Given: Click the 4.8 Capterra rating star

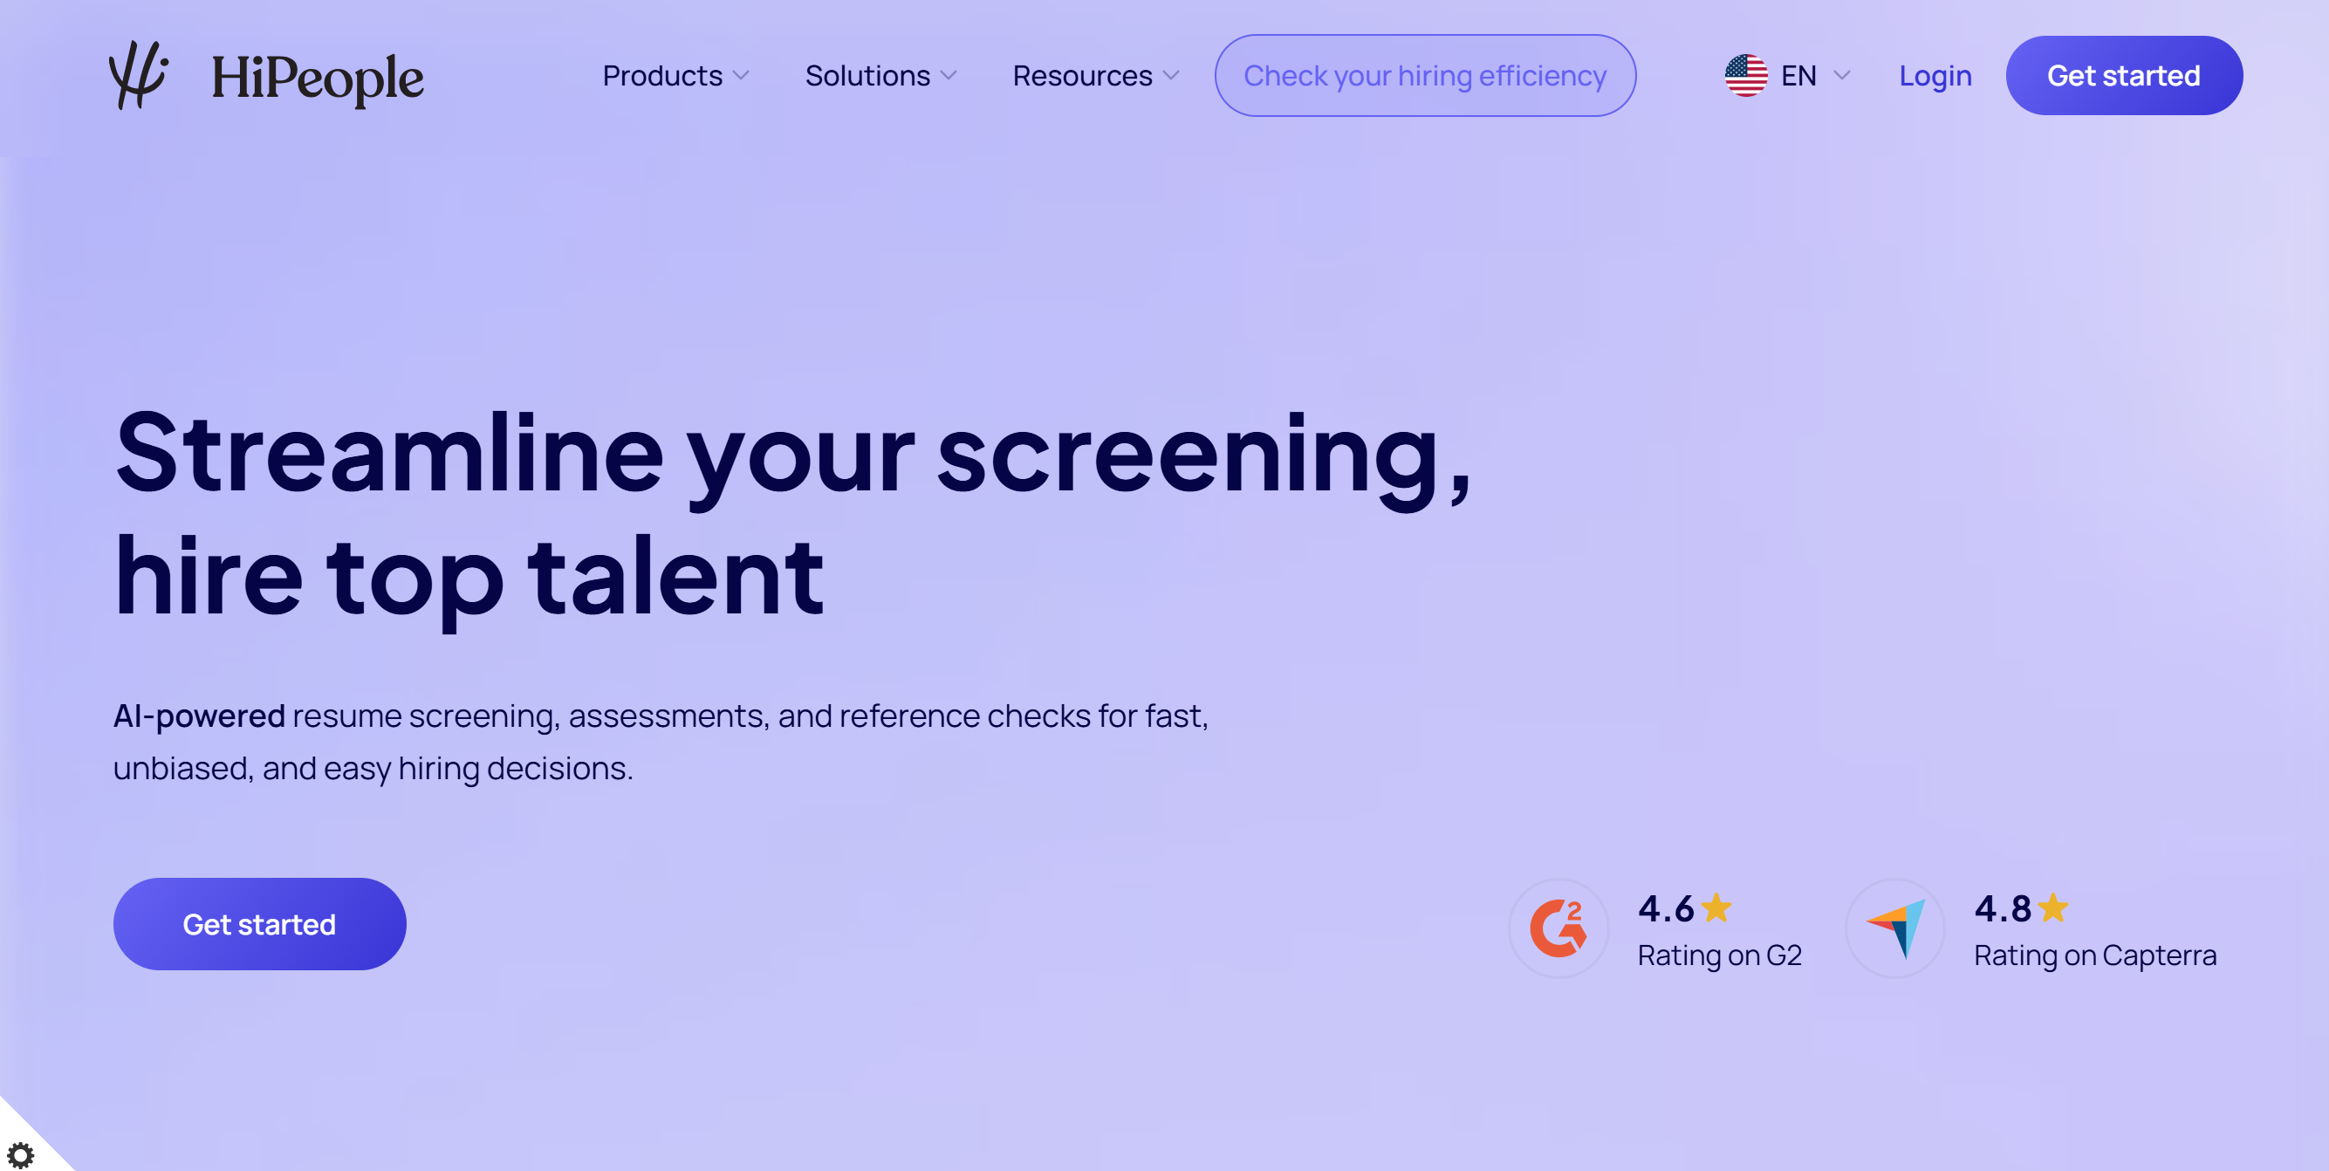Looking at the screenshot, I should [x=2053, y=907].
